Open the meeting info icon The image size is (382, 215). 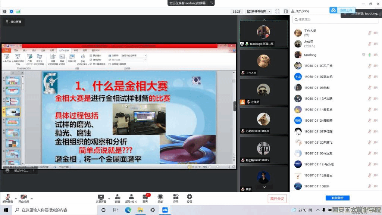click(4, 12)
